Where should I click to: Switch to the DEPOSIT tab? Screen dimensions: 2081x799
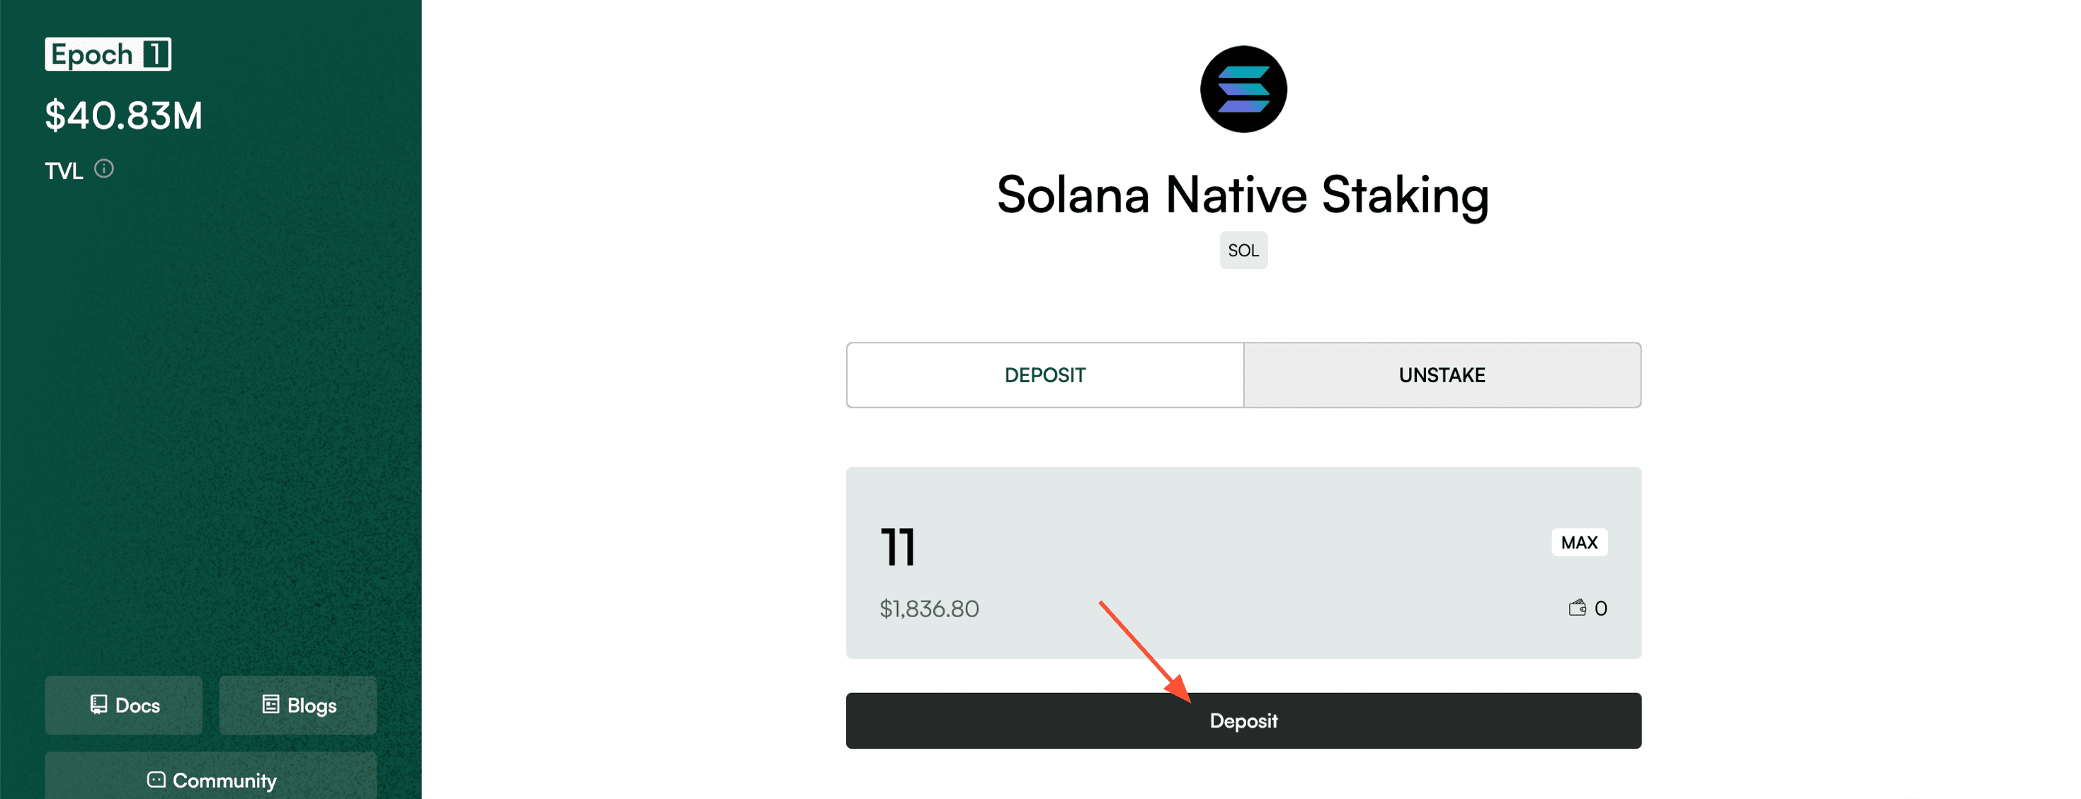click(x=1044, y=375)
